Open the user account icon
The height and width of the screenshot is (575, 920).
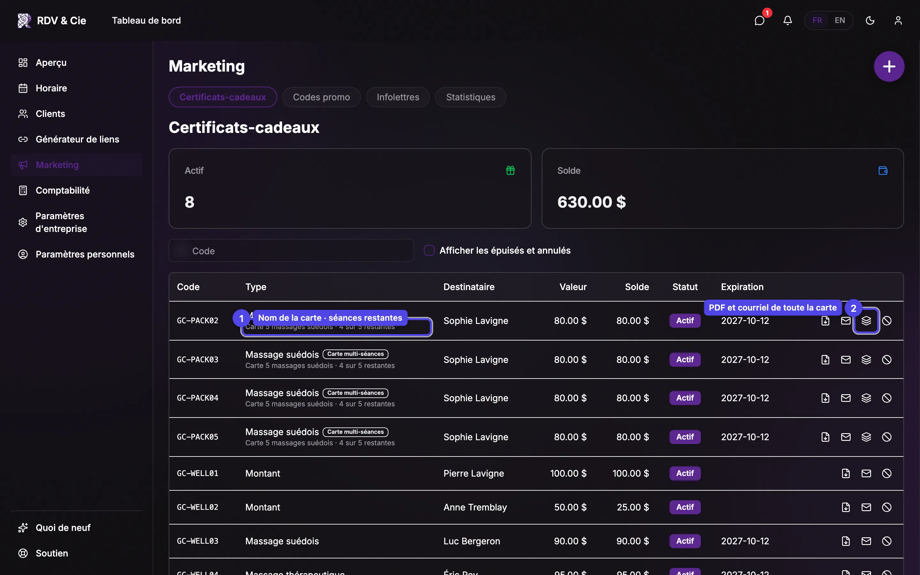coord(898,20)
